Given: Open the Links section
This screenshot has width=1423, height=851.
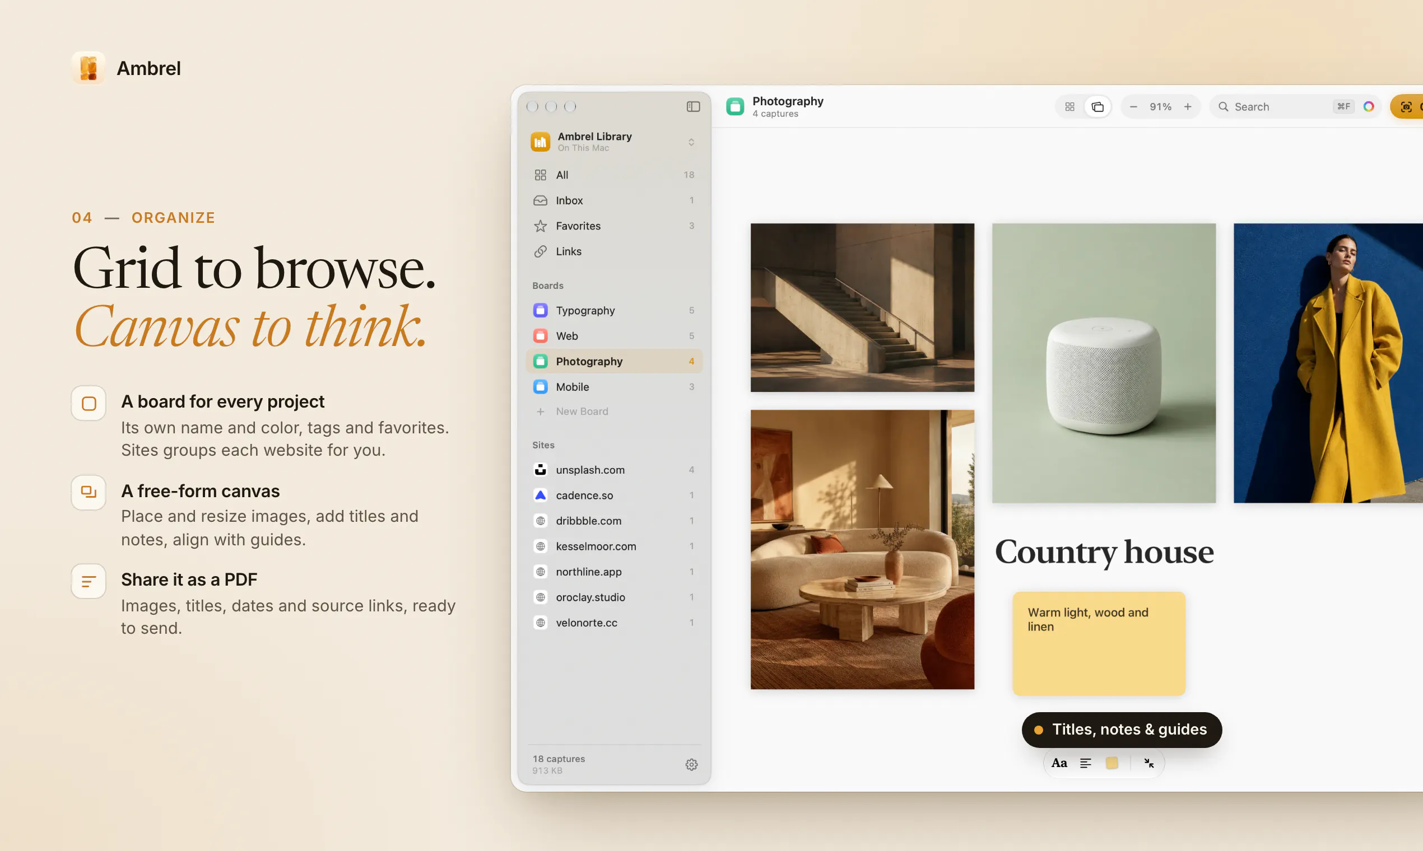Looking at the screenshot, I should pyautogui.click(x=613, y=251).
